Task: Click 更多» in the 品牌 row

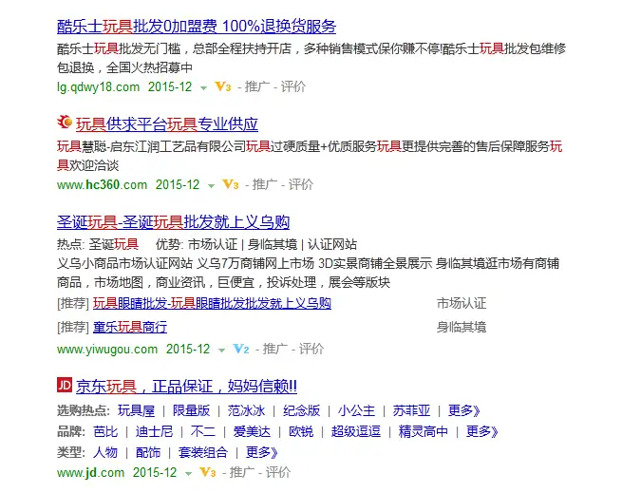Action: click(482, 431)
